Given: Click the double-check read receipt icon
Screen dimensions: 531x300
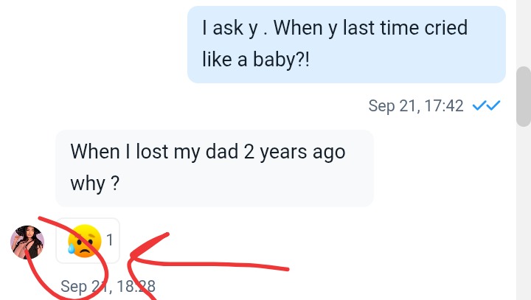Looking at the screenshot, I should [x=486, y=105].
